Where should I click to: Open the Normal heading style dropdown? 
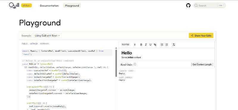(x=129, y=45)
